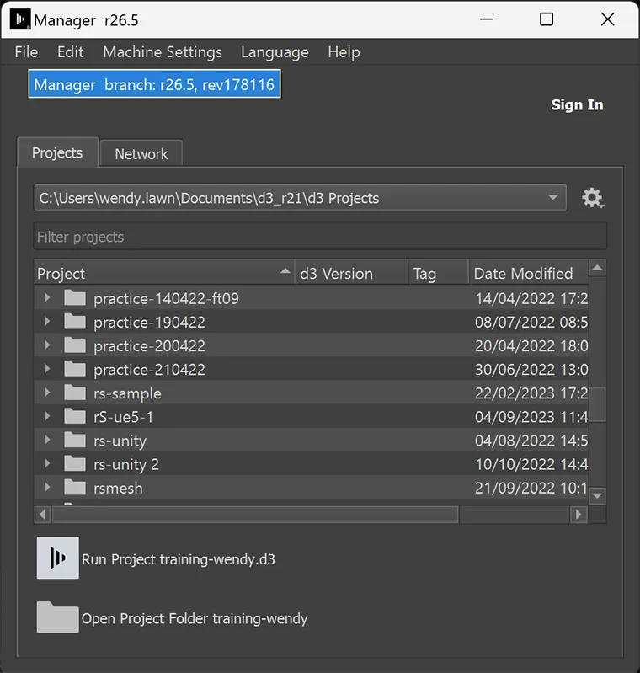Screen dimensions: 640x673
Task: Open settings with the gear icon
Action: click(x=593, y=199)
